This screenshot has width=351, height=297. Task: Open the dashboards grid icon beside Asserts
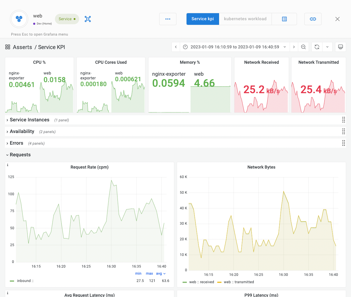pos(8,47)
